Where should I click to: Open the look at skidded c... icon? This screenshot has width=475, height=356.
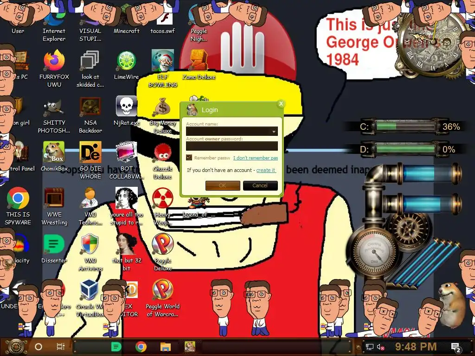pos(90,61)
